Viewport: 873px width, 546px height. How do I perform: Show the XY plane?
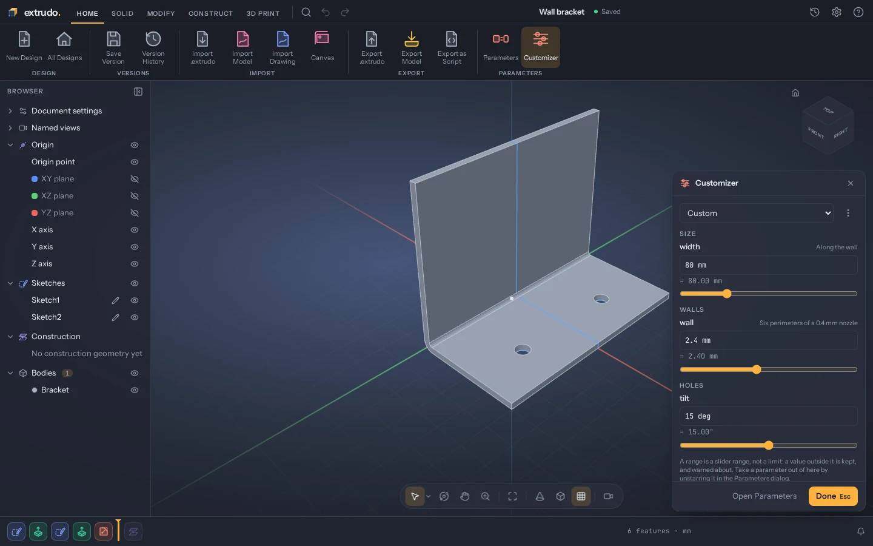coord(135,179)
